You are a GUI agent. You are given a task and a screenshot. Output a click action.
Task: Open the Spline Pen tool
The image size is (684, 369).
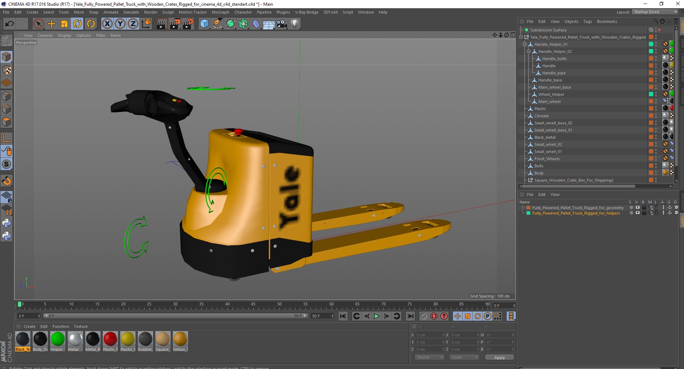click(x=218, y=24)
